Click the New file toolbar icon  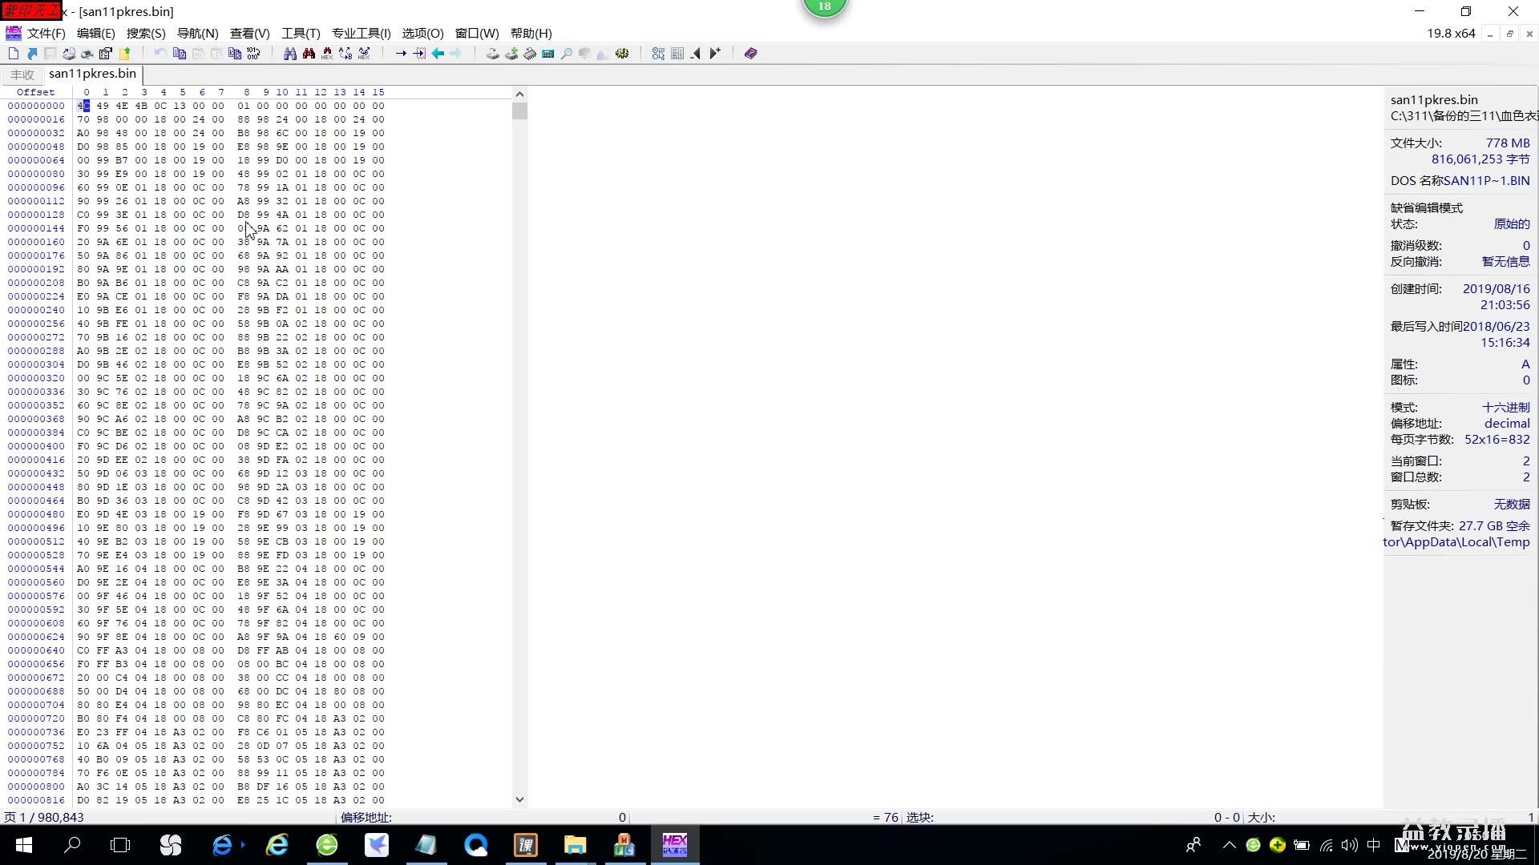(x=14, y=54)
